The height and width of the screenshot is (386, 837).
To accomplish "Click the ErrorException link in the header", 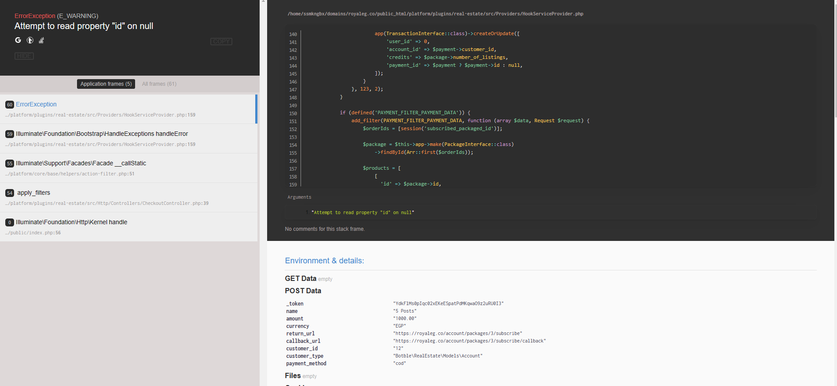I will click(x=35, y=16).
